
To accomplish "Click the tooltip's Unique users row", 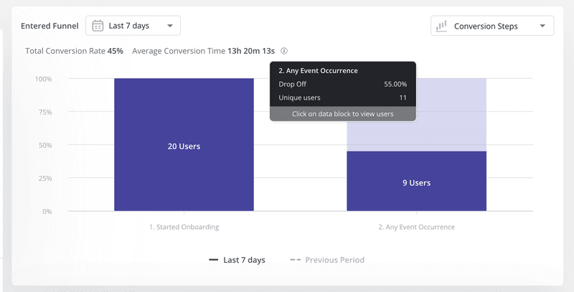I will coord(342,97).
